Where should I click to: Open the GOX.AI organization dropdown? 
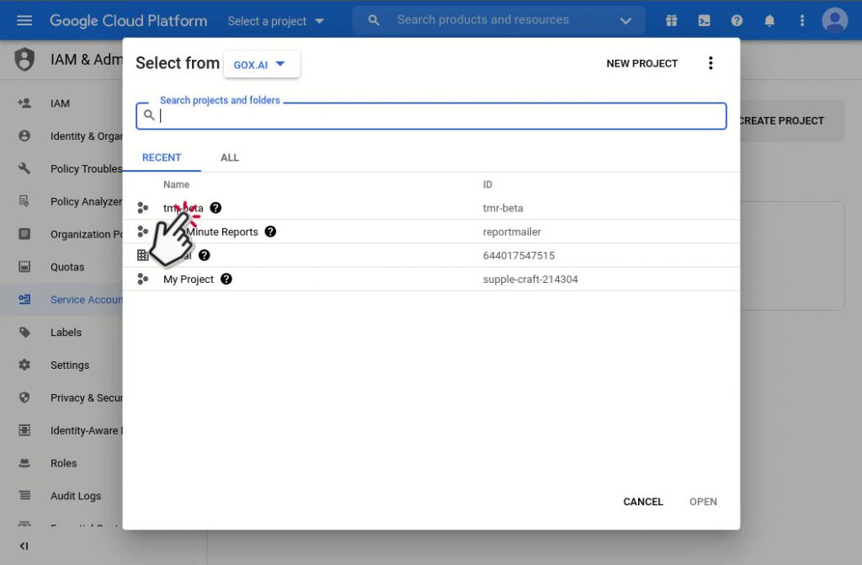262,64
